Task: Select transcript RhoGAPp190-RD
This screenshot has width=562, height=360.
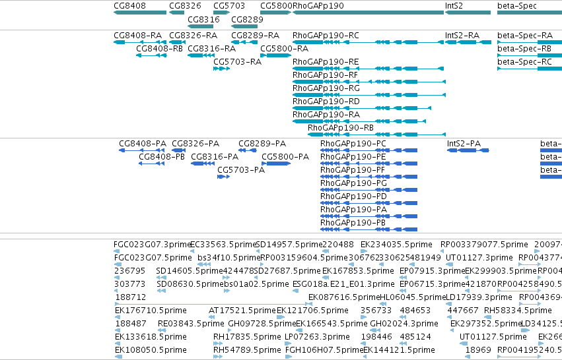Action: 362,108
